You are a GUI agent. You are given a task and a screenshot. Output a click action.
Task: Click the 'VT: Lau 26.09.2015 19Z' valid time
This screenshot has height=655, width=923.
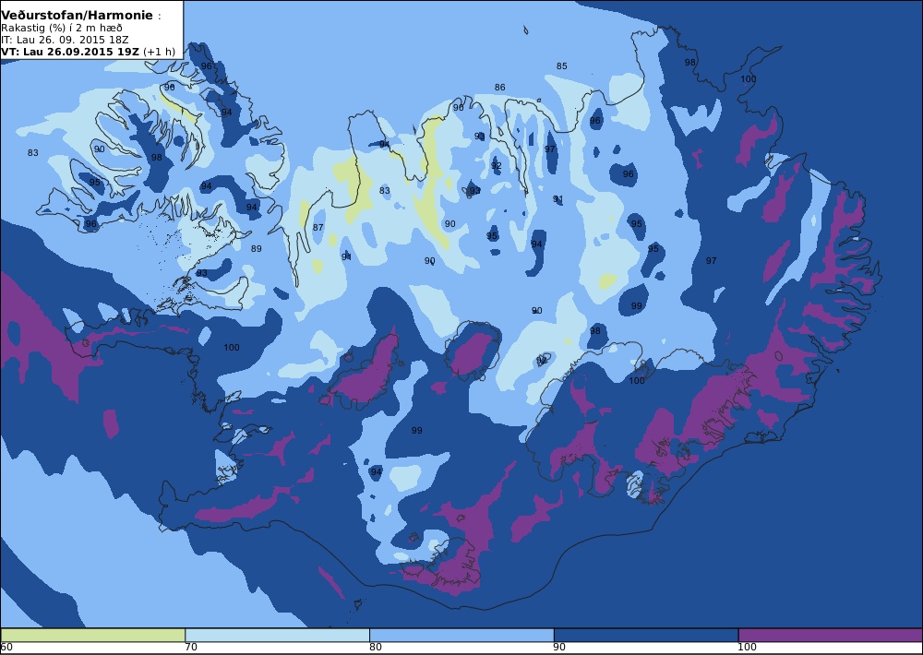70,52
